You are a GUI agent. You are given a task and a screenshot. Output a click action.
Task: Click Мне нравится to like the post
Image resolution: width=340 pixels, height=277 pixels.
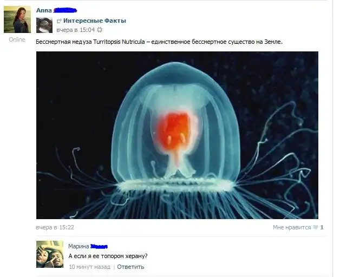[292, 227]
